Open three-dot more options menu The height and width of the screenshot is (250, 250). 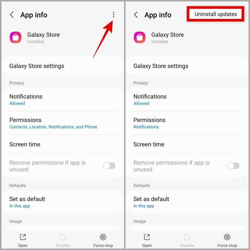pyautogui.click(x=114, y=15)
